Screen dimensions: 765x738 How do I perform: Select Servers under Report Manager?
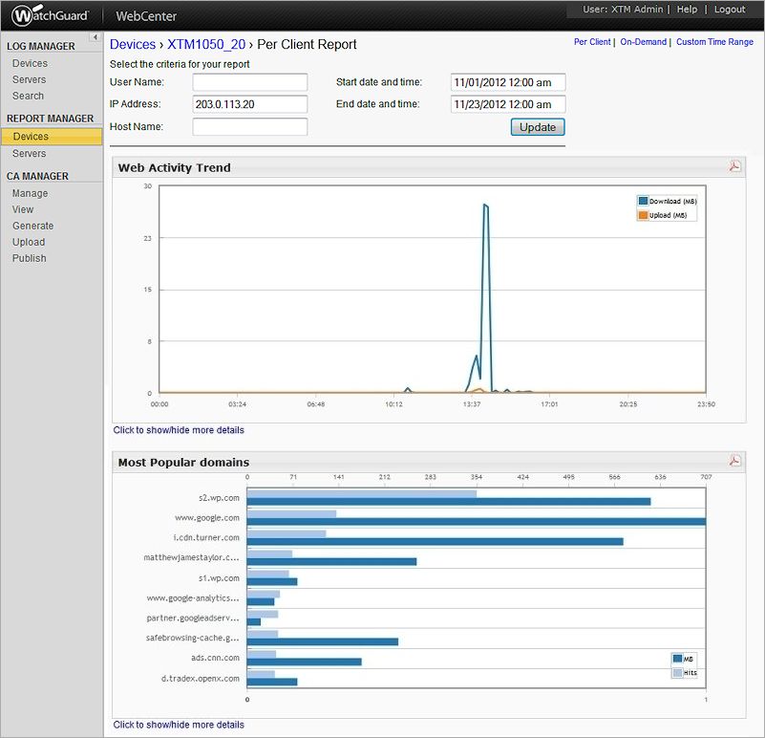[x=29, y=153]
